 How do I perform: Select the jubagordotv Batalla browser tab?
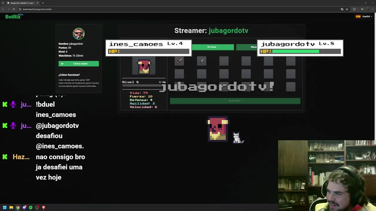tap(23, 3)
